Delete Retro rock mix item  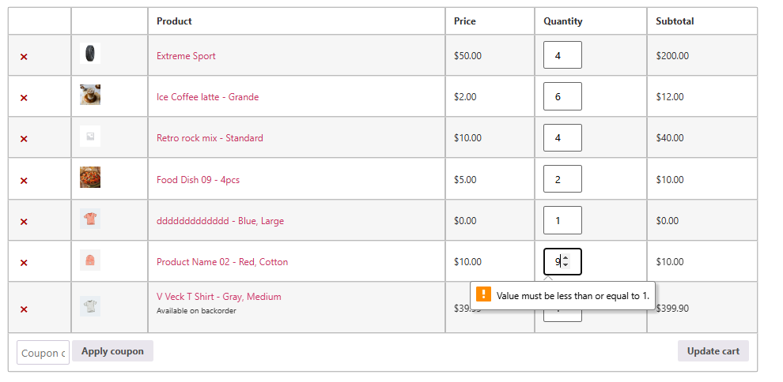click(x=24, y=139)
